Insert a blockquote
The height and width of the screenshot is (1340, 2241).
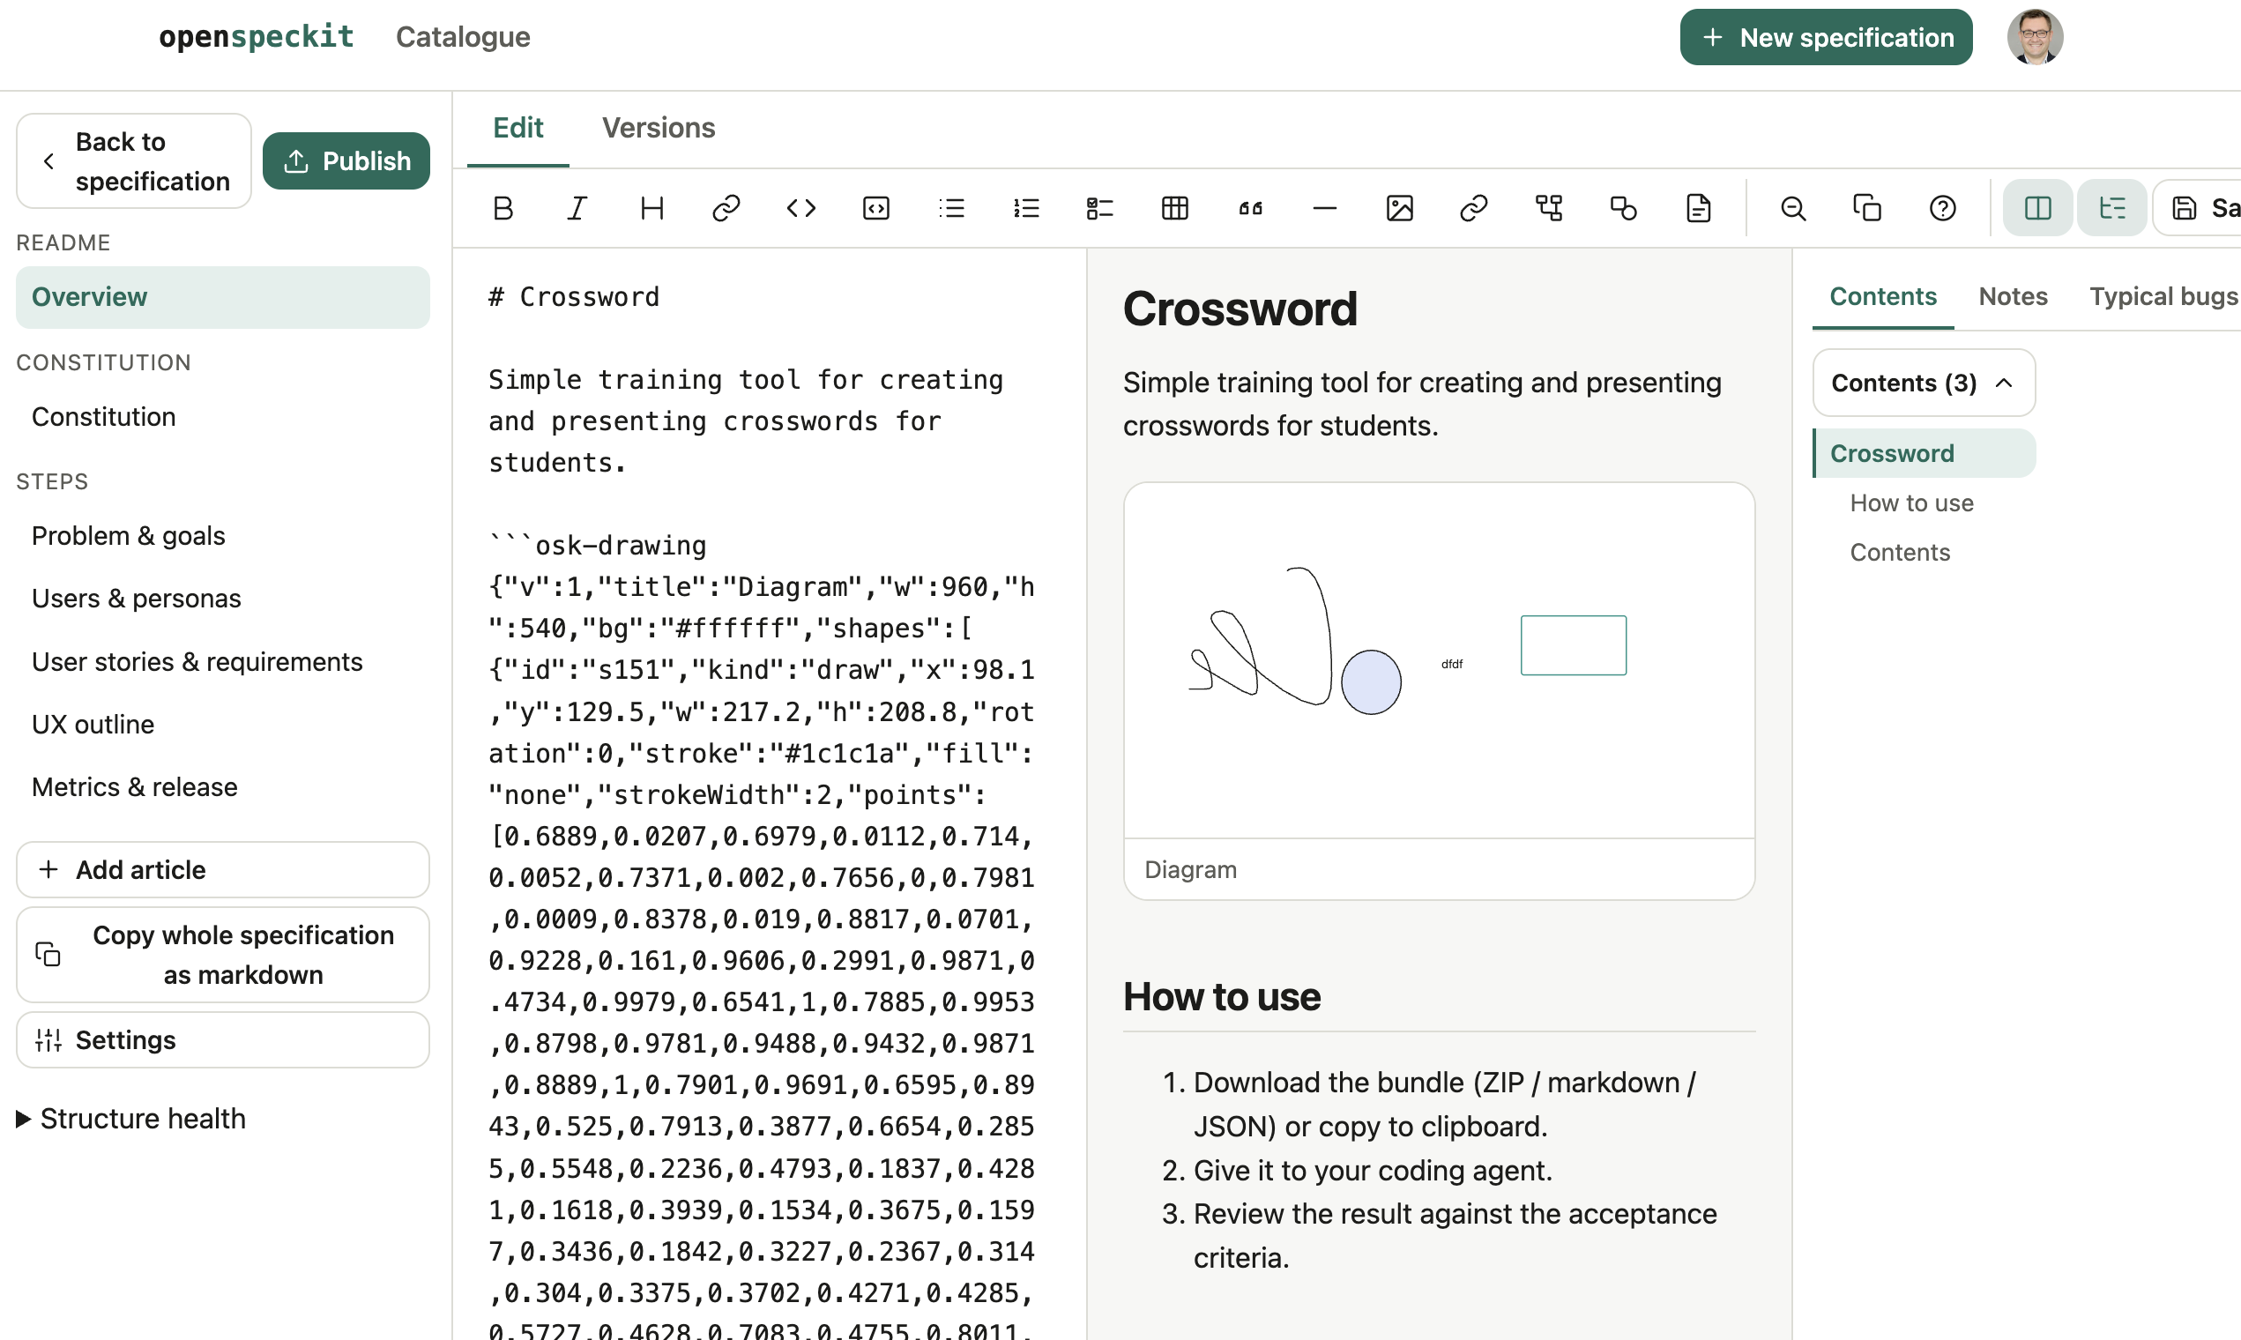click(1250, 209)
